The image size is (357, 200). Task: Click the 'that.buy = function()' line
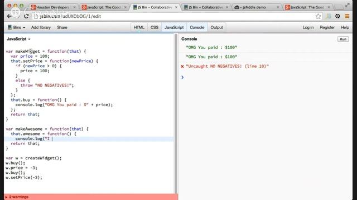38,100
